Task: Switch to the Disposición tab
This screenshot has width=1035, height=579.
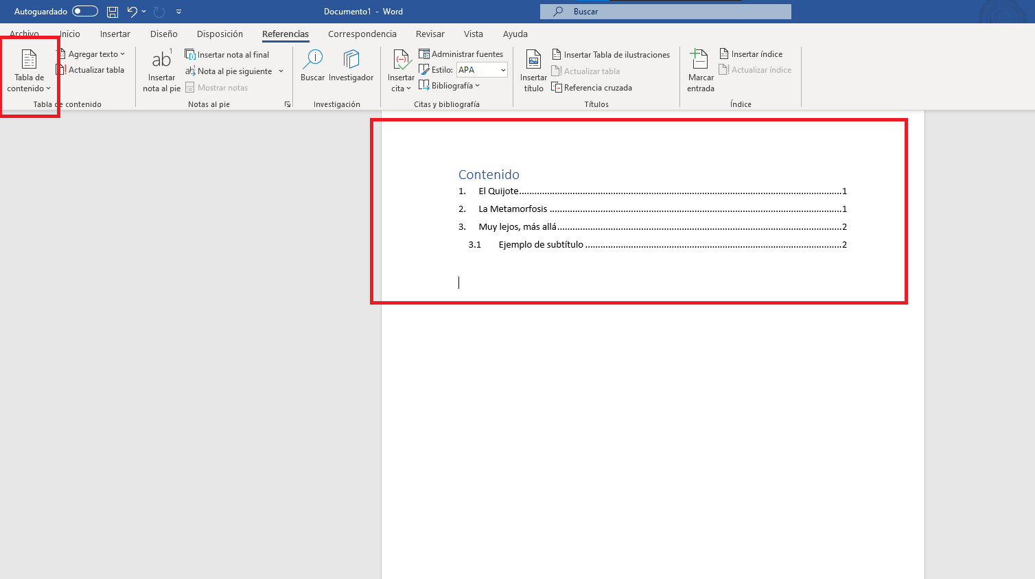Action: (220, 34)
